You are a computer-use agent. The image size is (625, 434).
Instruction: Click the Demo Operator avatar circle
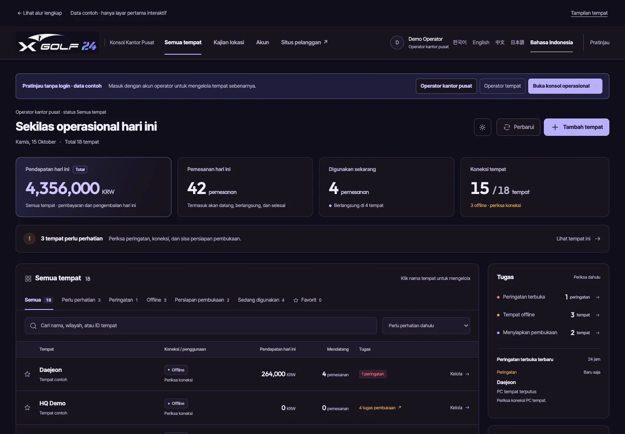click(x=397, y=43)
